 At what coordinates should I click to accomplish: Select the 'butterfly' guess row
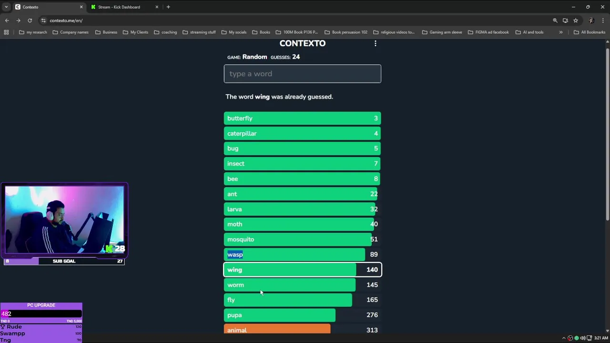(303, 118)
